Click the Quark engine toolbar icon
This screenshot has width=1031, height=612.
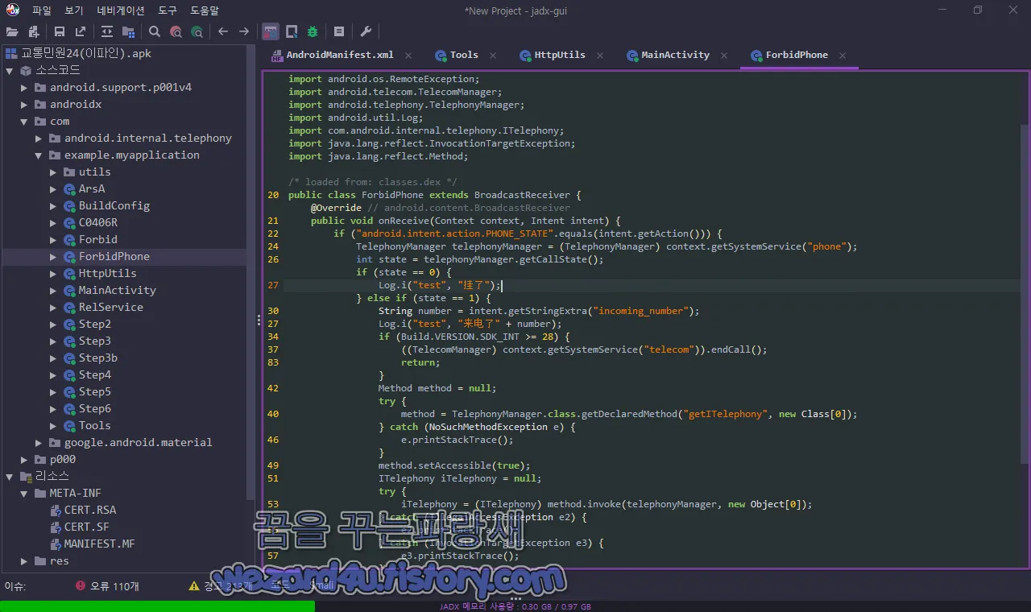(292, 31)
